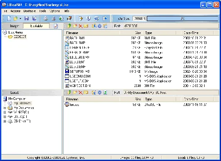Click the blue gear icon in local toolbar

pos(100,93)
